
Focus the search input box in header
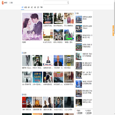pos(55,3)
